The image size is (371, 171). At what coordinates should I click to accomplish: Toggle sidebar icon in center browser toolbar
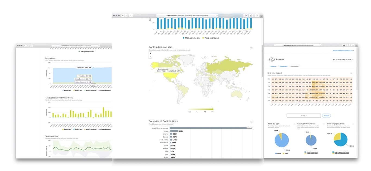point(131,15)
